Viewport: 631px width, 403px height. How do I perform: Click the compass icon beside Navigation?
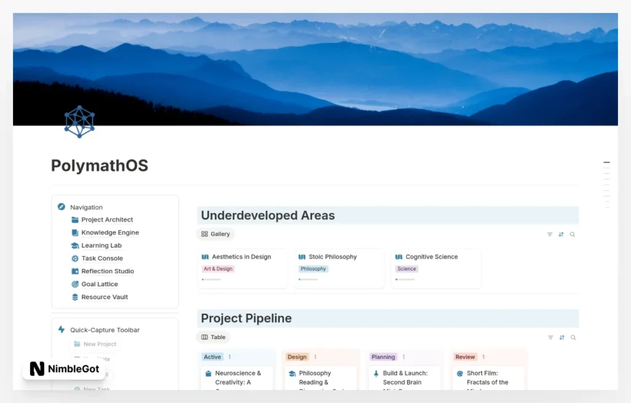(61, 207)
